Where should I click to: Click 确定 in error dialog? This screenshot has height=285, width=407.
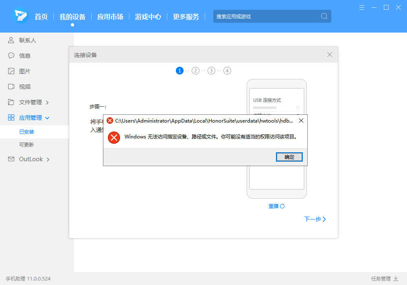289,157
